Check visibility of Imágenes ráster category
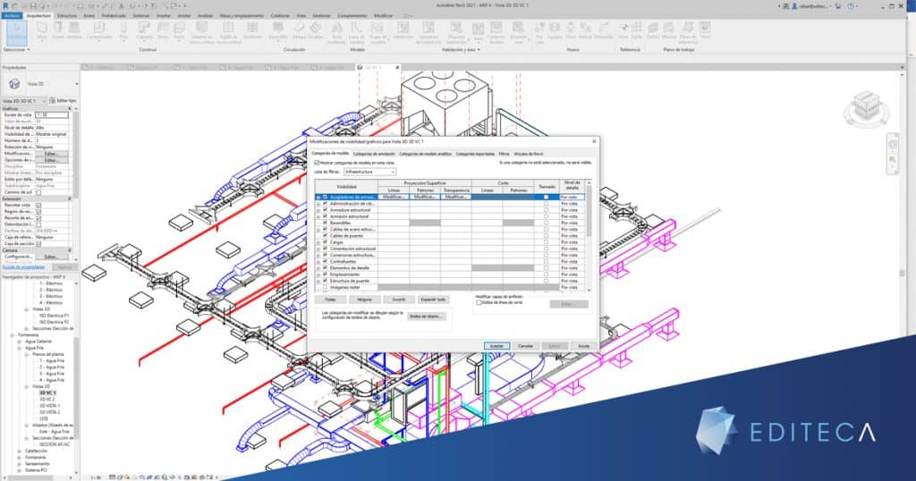 326,287
